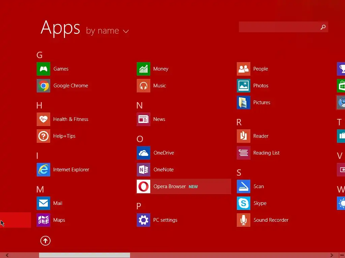The height and width of the screenshot is (258, 345).
Task: Open the Photos app icon
Action: point(244,86)
